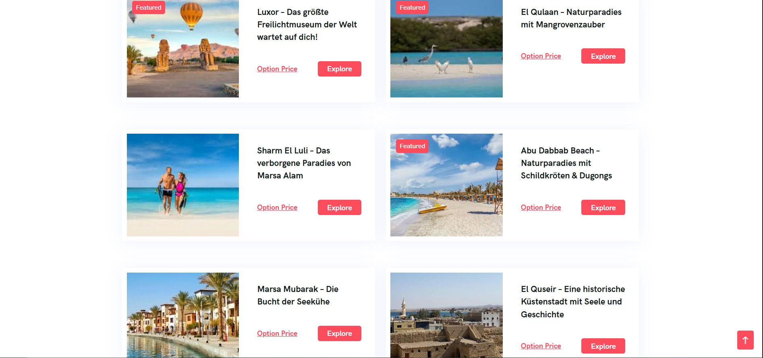
Task: Explore the El Quseir tour
Action: [x=603, y=346]
